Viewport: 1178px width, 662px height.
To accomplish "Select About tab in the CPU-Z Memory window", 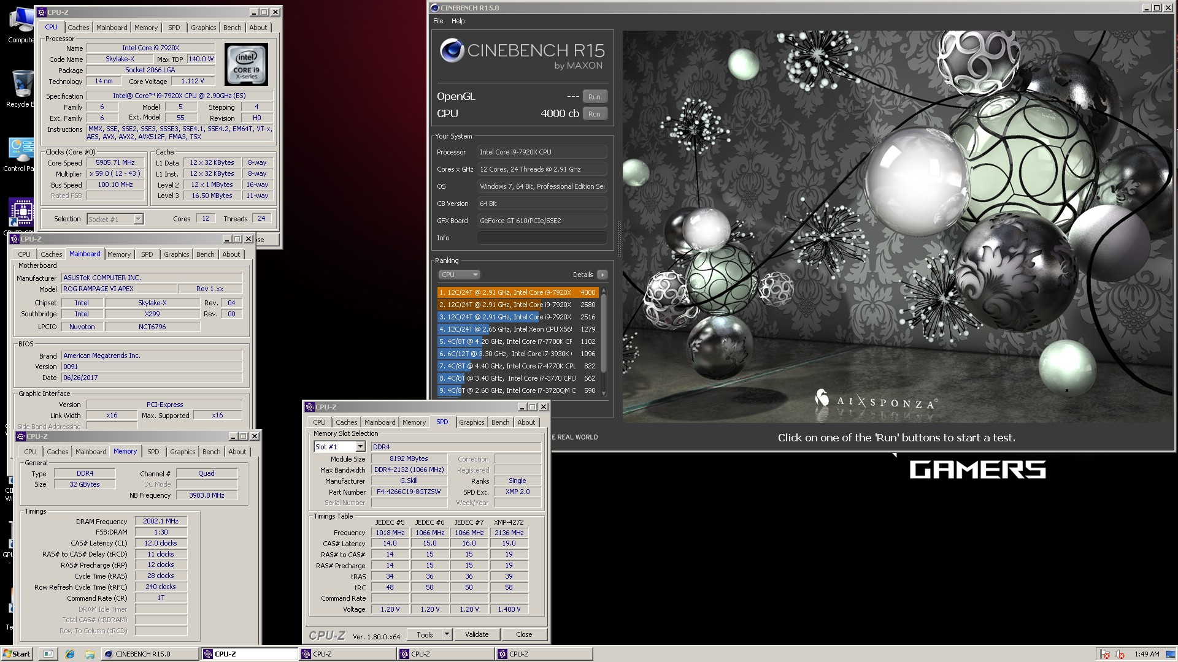I will (237, 452).
